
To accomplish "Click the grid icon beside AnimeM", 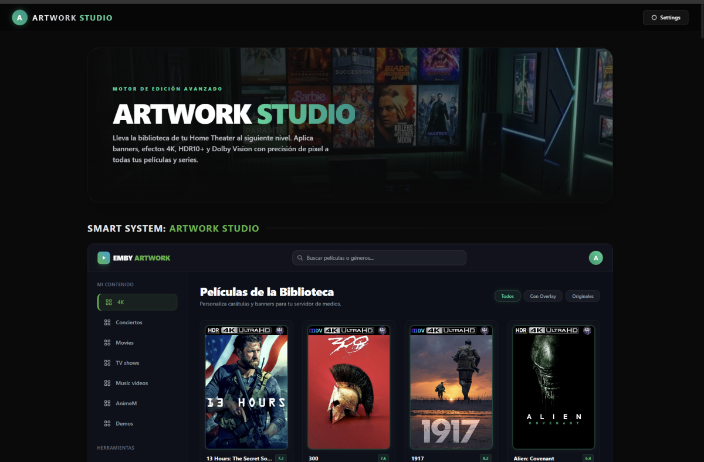I will tap(107, 403).
